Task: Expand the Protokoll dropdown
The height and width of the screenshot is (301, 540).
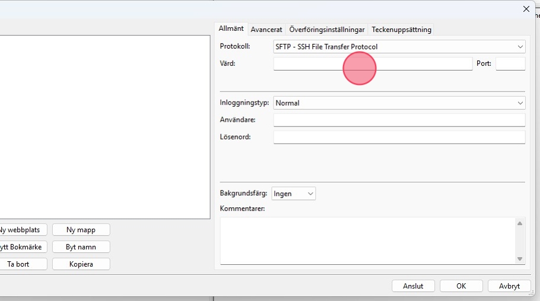Action: (x=399, y=46)
